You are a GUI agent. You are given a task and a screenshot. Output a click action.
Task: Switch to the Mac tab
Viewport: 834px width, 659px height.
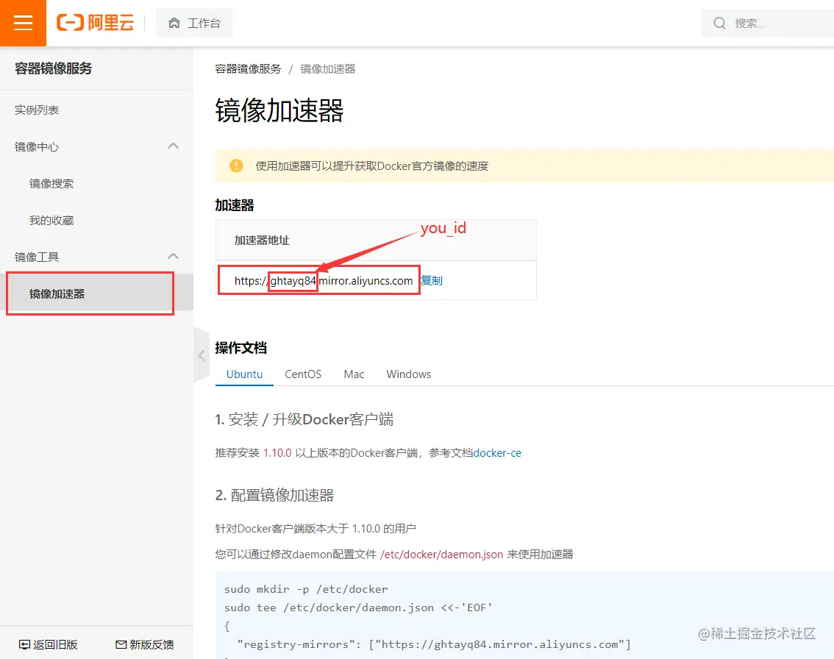(354, 374)
